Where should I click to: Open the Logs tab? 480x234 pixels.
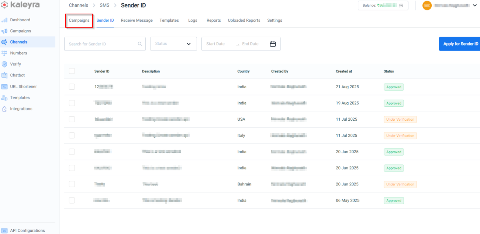[193, 20]
